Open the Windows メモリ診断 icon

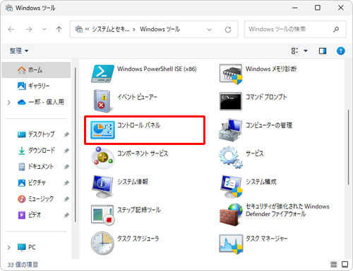(231, 74)
